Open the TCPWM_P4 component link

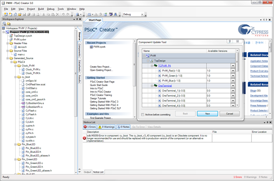[x=164, y=66]
